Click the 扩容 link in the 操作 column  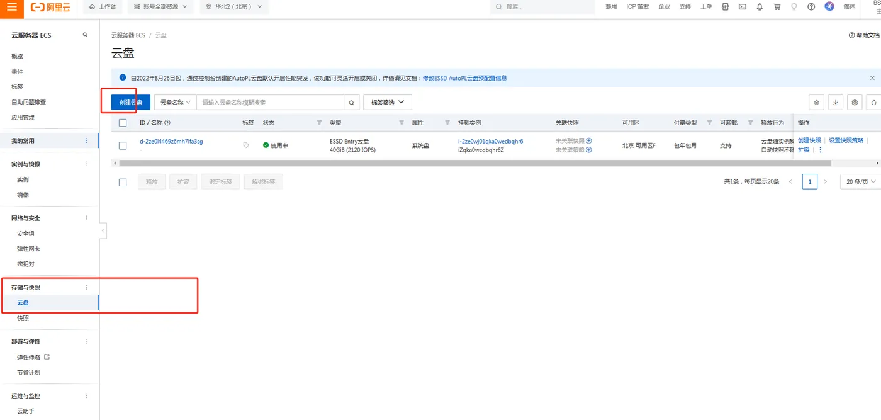coord(804,150)
